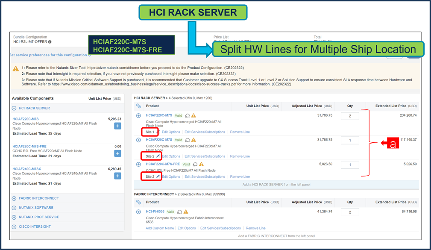This screenshot has height=250, width=431.
Task: Edit Services/Subscriptions for HCI-FI-6536
Action: (x=220, y=228)
